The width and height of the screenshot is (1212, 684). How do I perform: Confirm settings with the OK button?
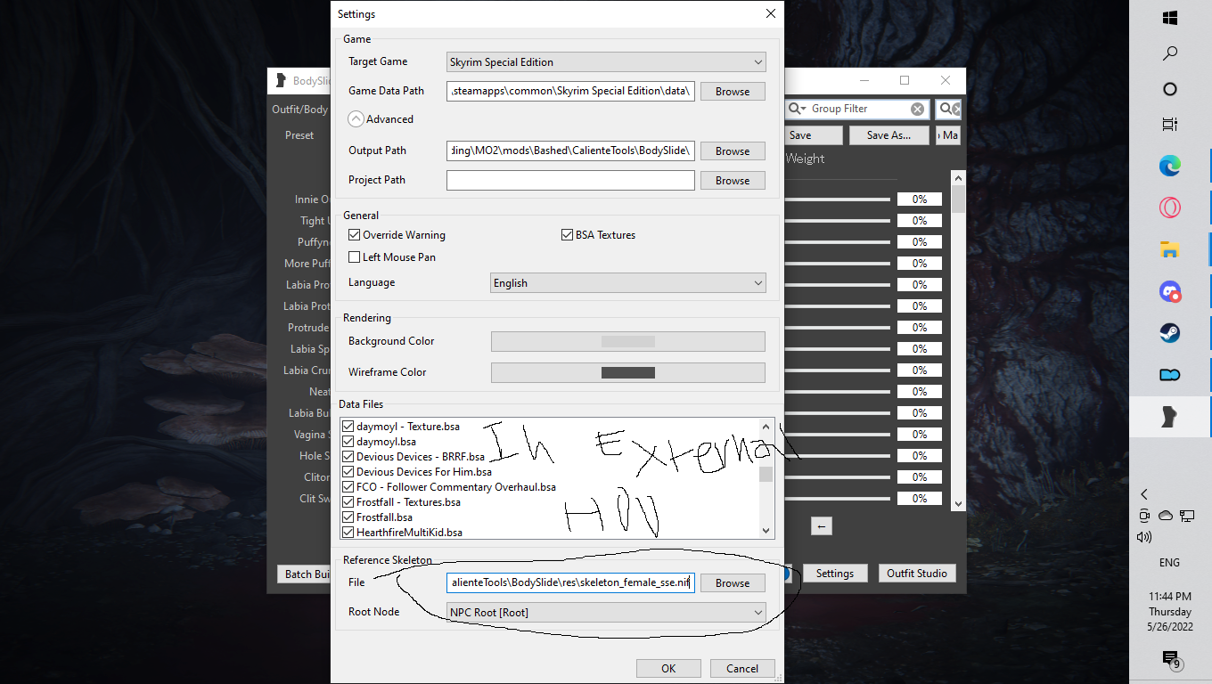point(668,669)
